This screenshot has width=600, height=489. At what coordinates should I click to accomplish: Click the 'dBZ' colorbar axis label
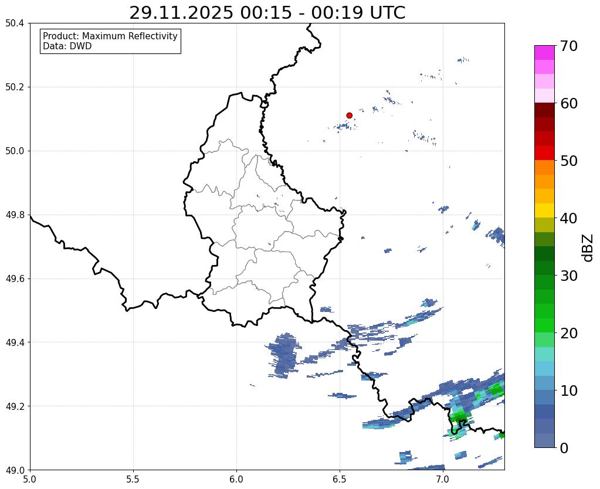click(588, 247)
